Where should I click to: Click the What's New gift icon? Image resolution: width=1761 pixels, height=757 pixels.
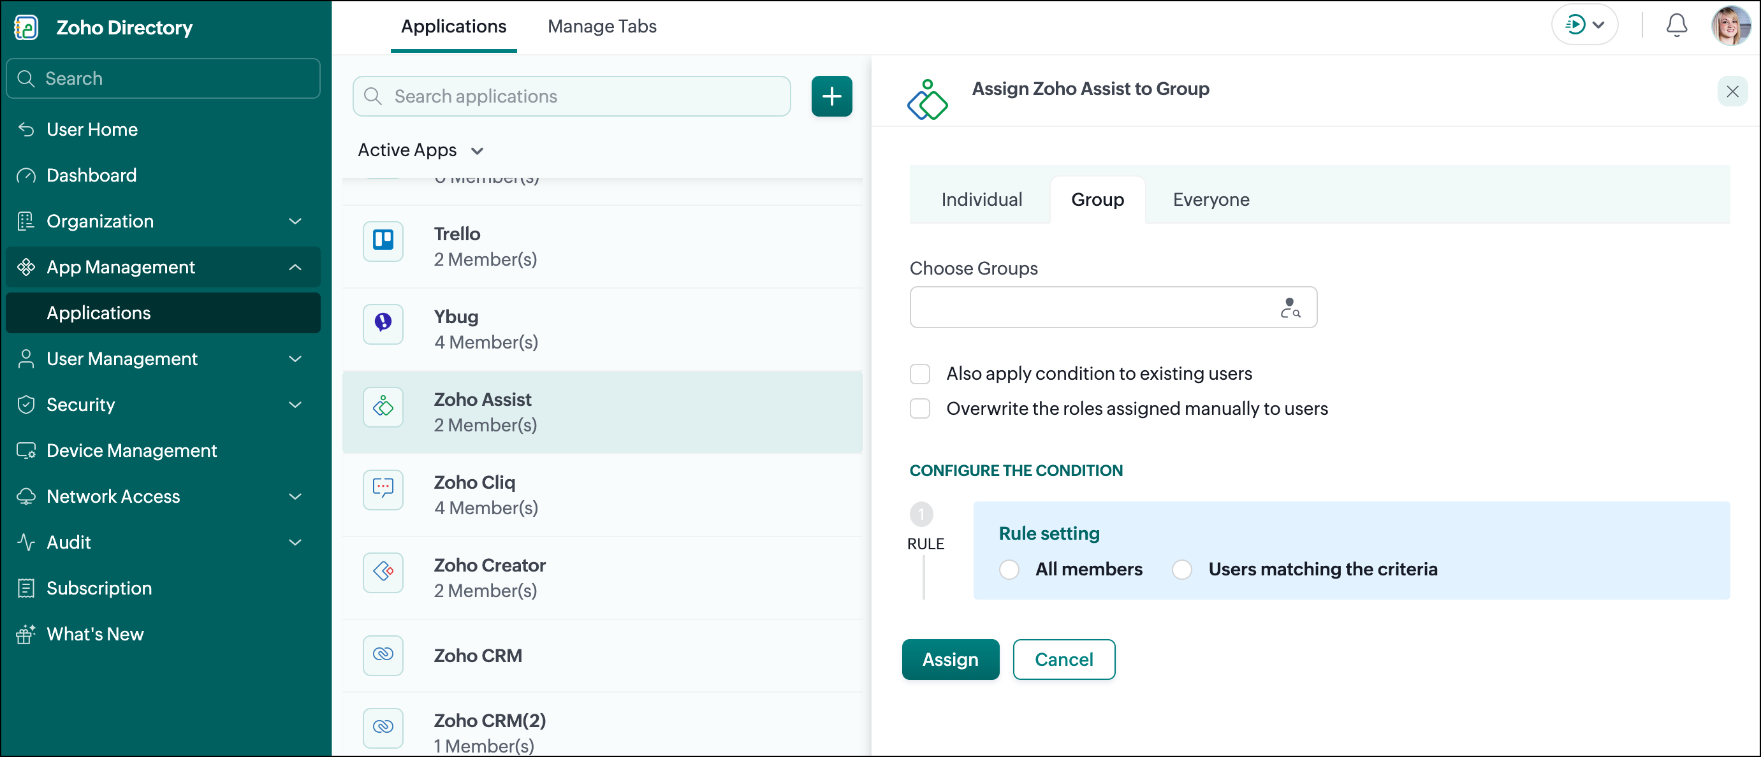coord(26,634)
